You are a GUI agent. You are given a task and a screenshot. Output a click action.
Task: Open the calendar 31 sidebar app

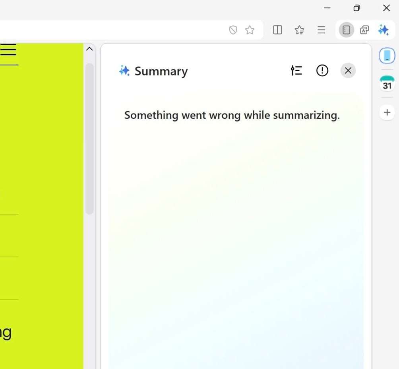[x=387, y=83]
